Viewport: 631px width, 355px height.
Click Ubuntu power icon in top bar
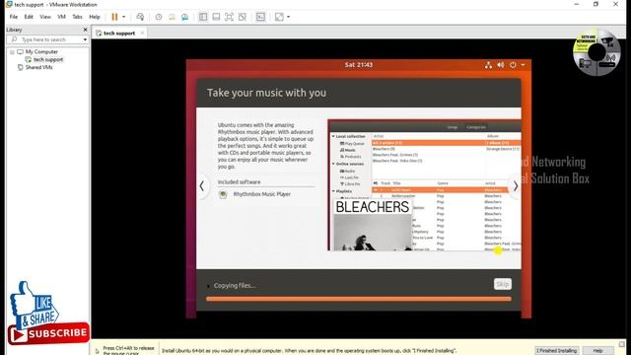[513, 65]
